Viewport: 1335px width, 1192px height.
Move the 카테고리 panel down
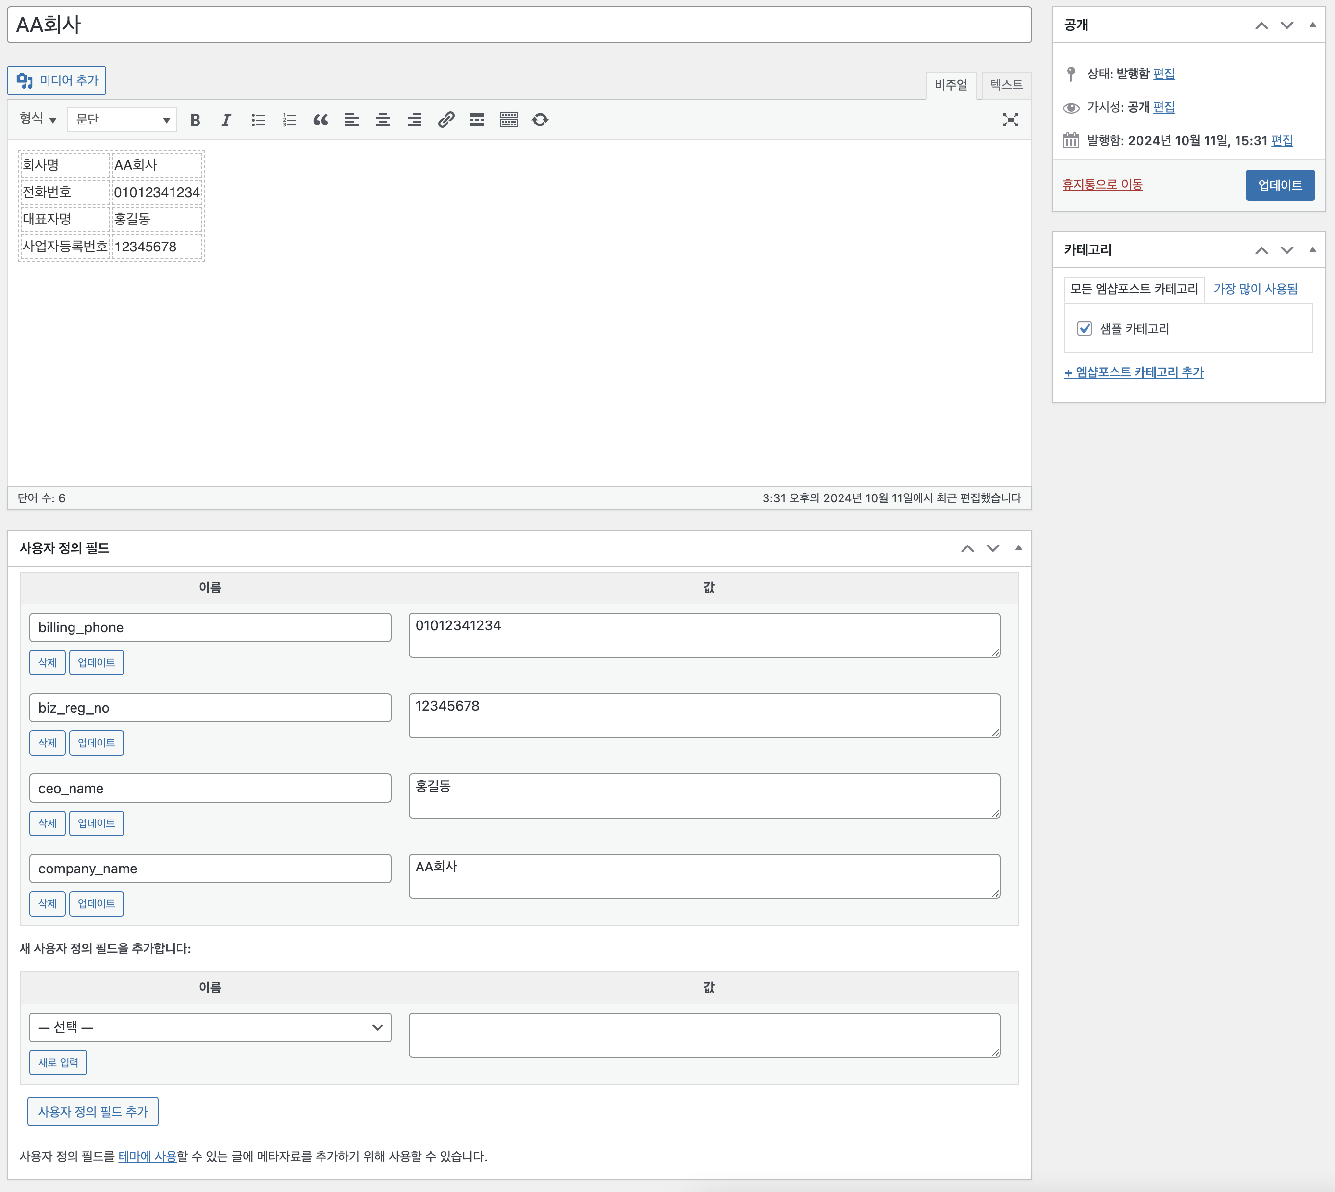[x=1287, y=250]
